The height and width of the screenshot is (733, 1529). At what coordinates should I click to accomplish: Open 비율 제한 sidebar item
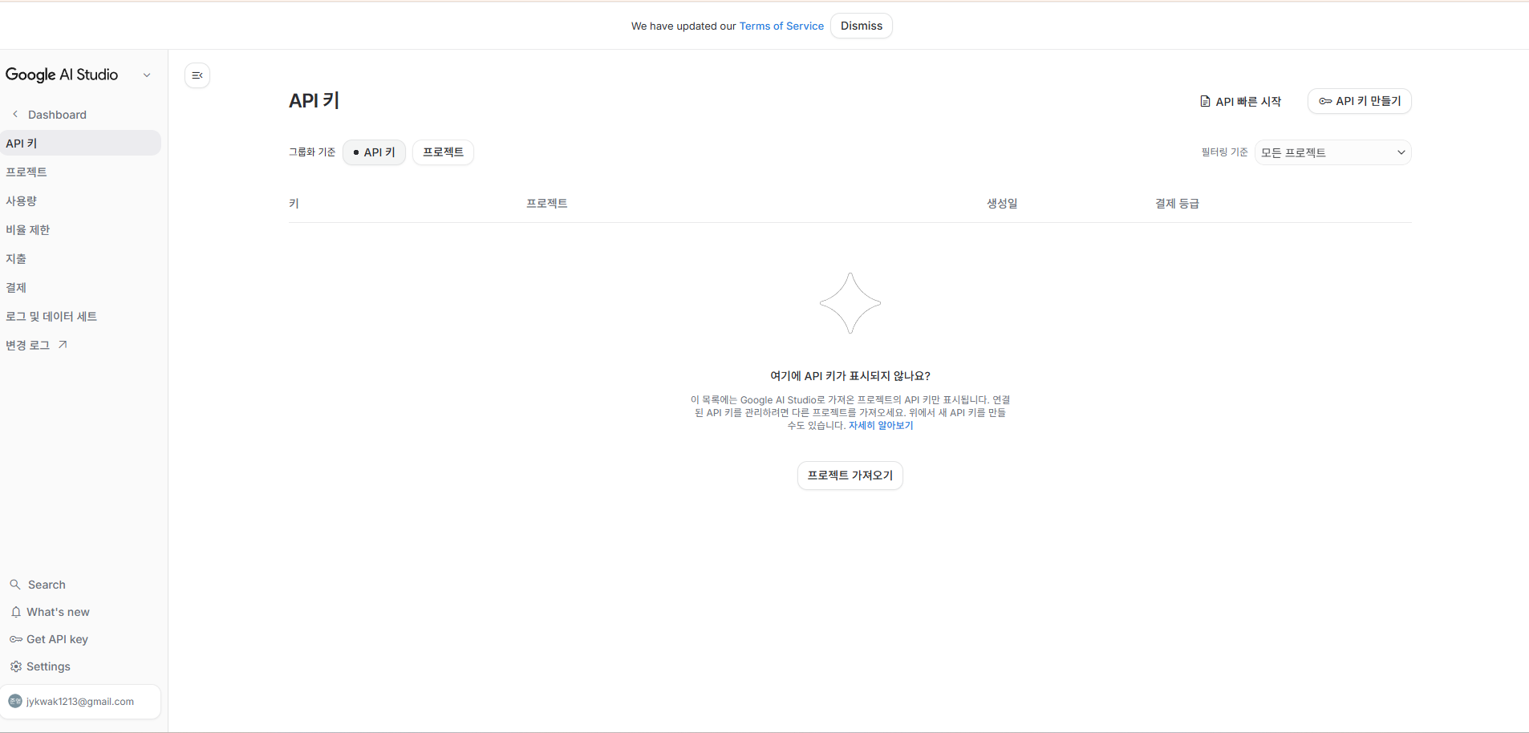click(80, 229)
